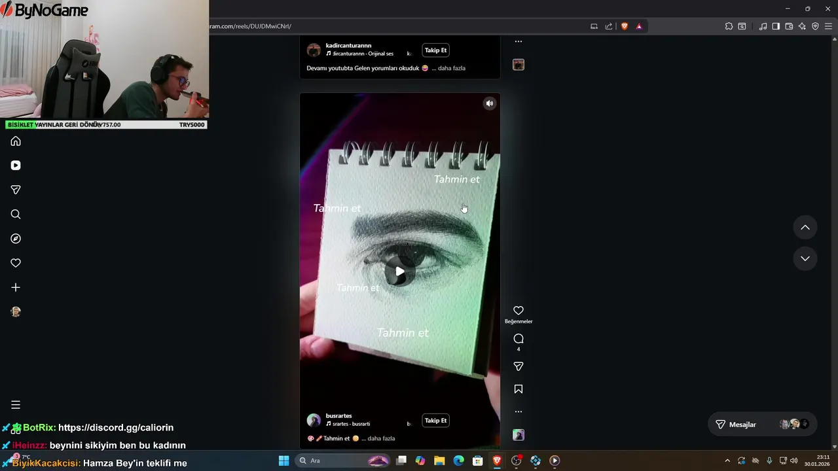This screenshot has width=838, height=471.
Task: Open Task View on the taskbar
Action: 401,461
